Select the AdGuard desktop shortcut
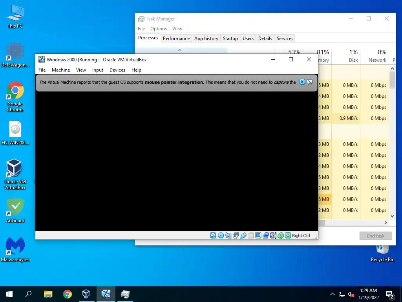Viewport: 402px width, 302px height. 15,211
